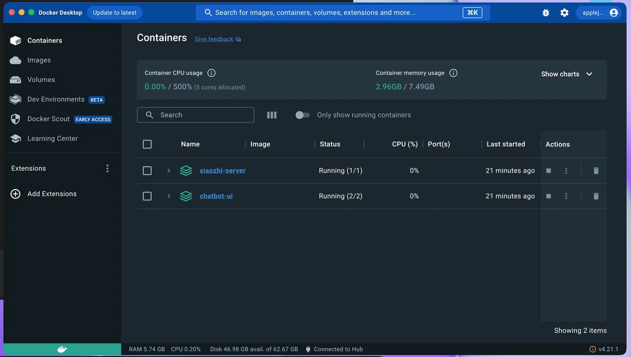Click the Image column header
Image resolution: width=631 pixels, height=357 pixels.
(260, 144)
